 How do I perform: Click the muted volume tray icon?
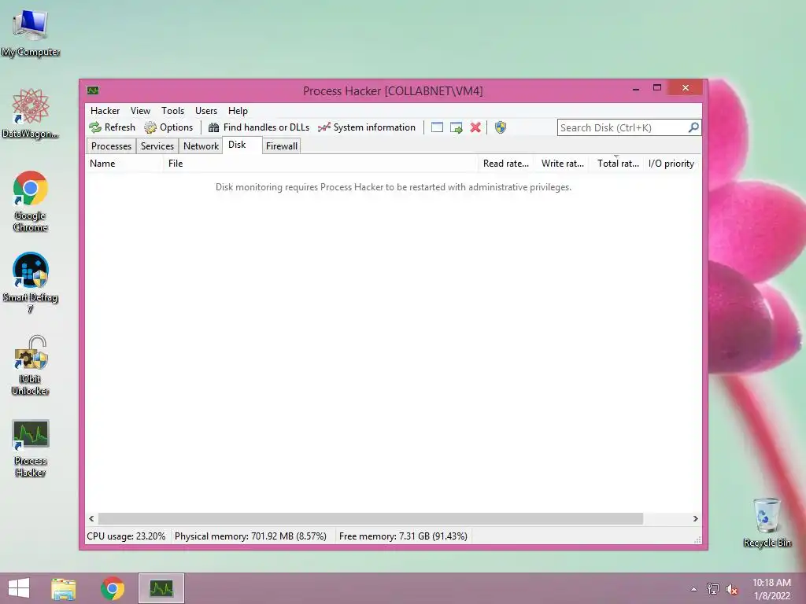[731, 589]
